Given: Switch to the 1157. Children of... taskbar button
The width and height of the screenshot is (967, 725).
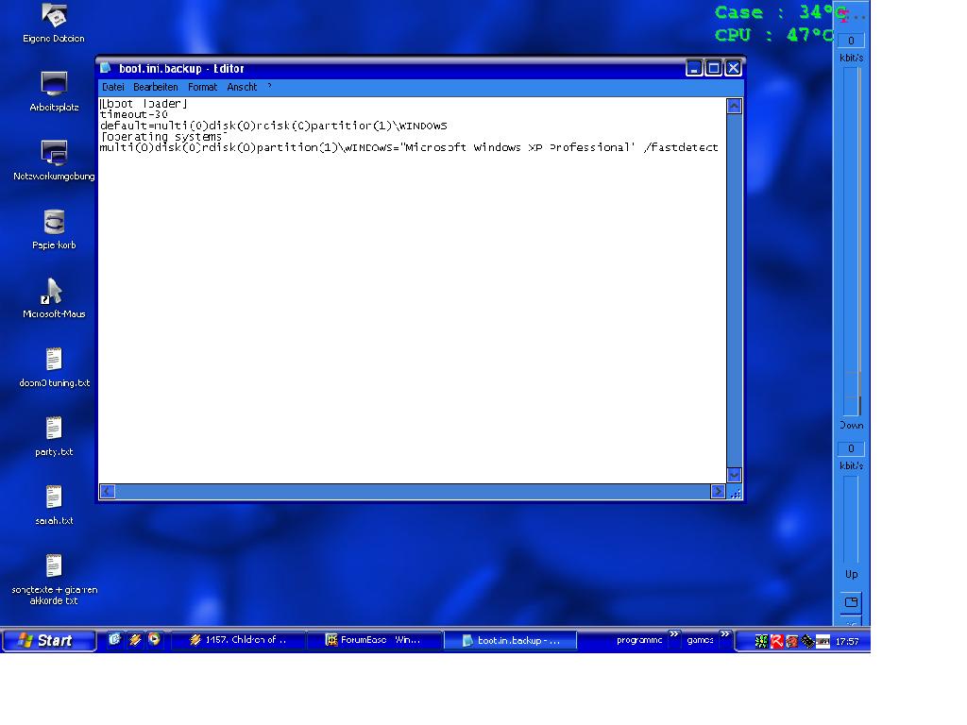Looking at the screenshot, I should (238, 640).
